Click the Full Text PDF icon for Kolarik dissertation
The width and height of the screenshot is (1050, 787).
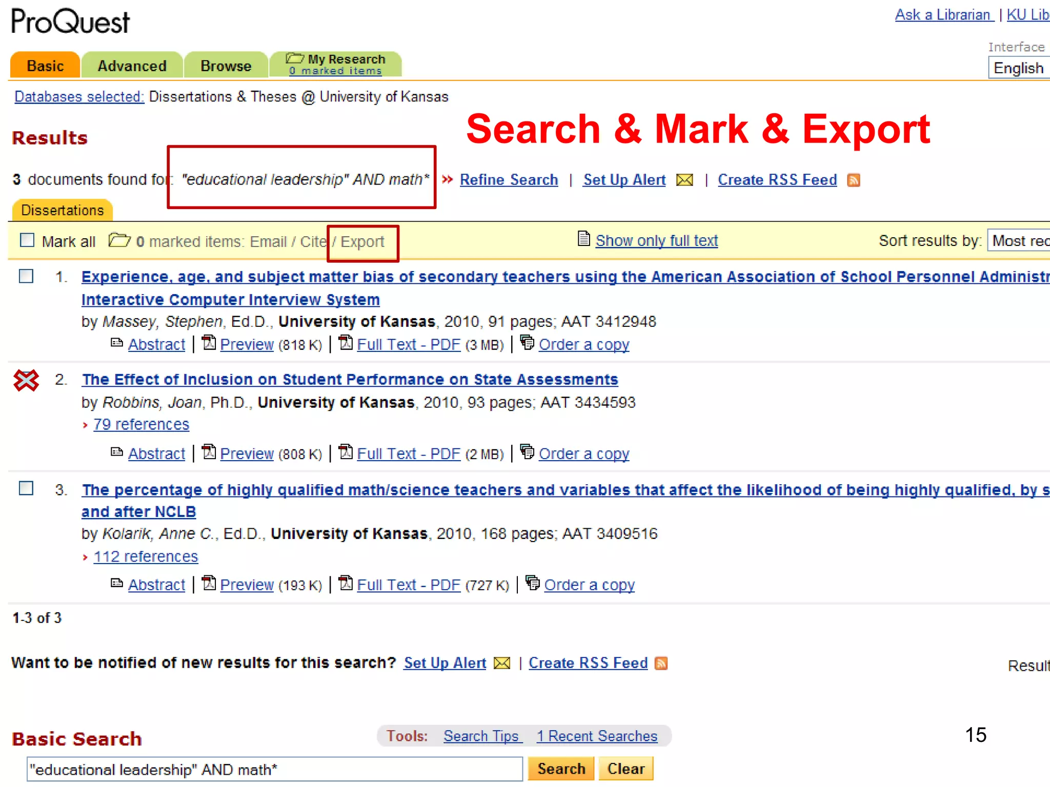click(x=346, y=583)
